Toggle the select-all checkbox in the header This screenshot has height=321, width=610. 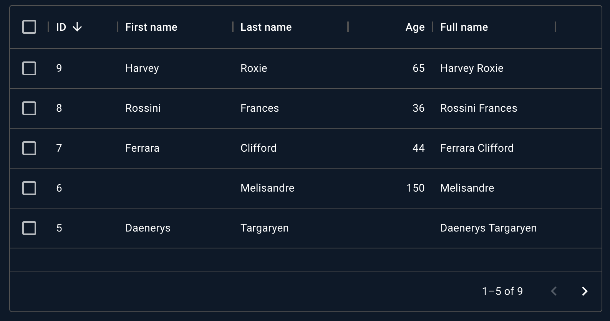(29, 27)
